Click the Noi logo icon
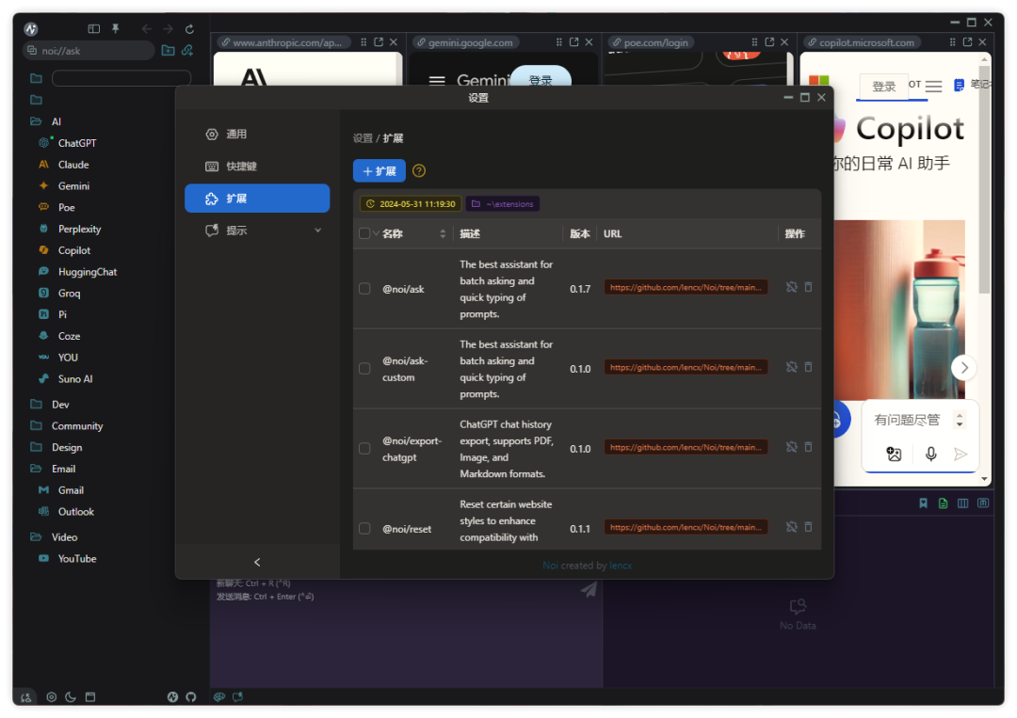1017x718 pixels. [30, 28]
